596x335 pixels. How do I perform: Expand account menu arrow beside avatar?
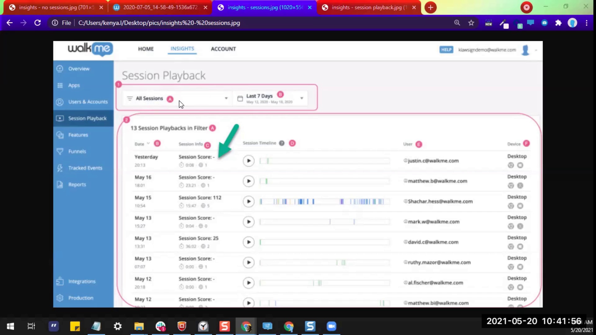(536, 50)
